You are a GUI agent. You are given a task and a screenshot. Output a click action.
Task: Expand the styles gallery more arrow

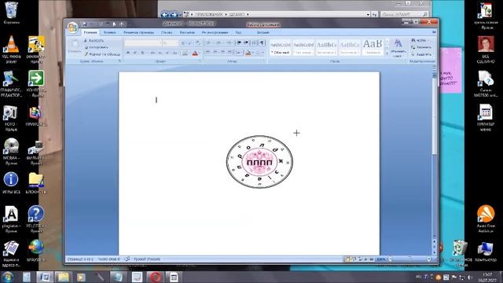(387, 53)
